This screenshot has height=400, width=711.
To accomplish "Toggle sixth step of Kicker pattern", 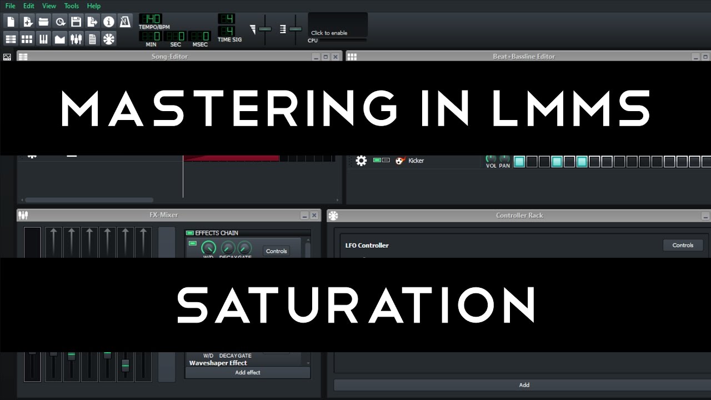I will pyautogui.click(x=582, y=162).
